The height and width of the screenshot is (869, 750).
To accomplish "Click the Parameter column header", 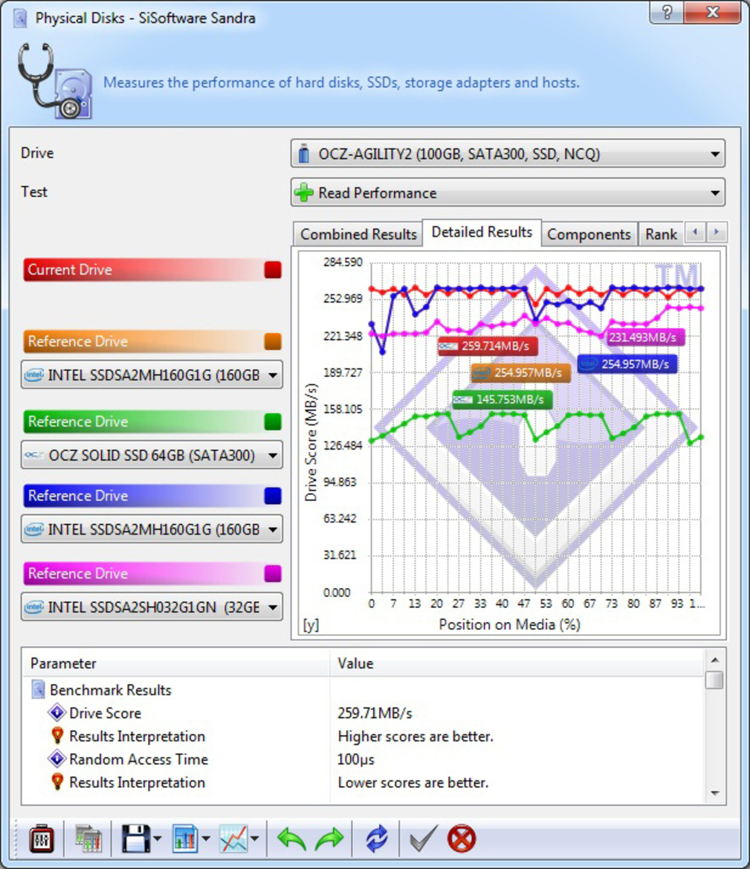I will pyautogui.click(x=175, y=663).
